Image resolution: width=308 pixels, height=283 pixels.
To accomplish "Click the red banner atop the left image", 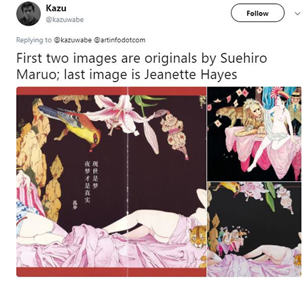I will pyautogui.click(x=112, y=91).
